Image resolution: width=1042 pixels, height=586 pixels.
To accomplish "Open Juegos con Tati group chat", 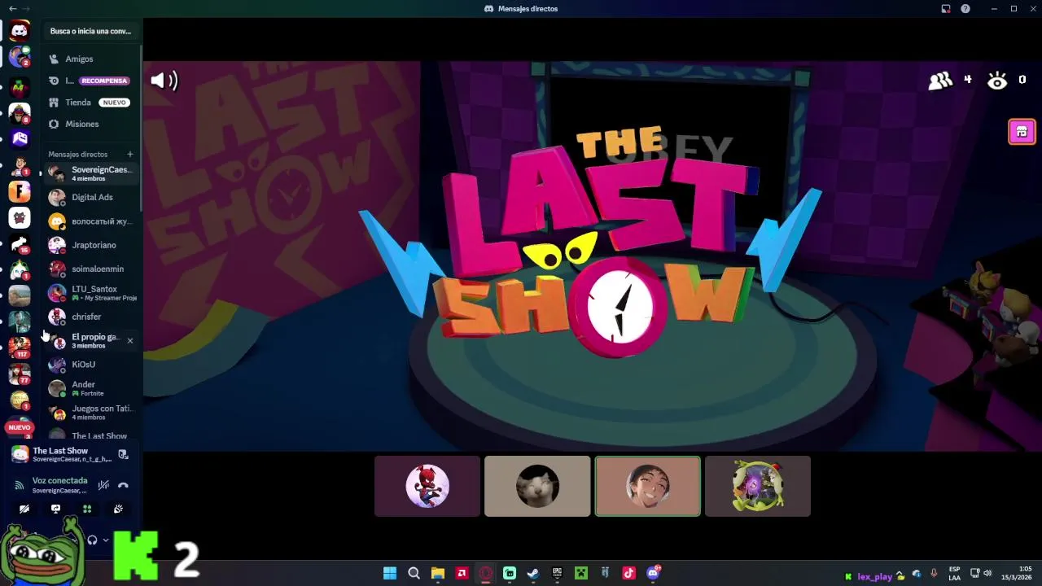I will click(x=91, y=412).
